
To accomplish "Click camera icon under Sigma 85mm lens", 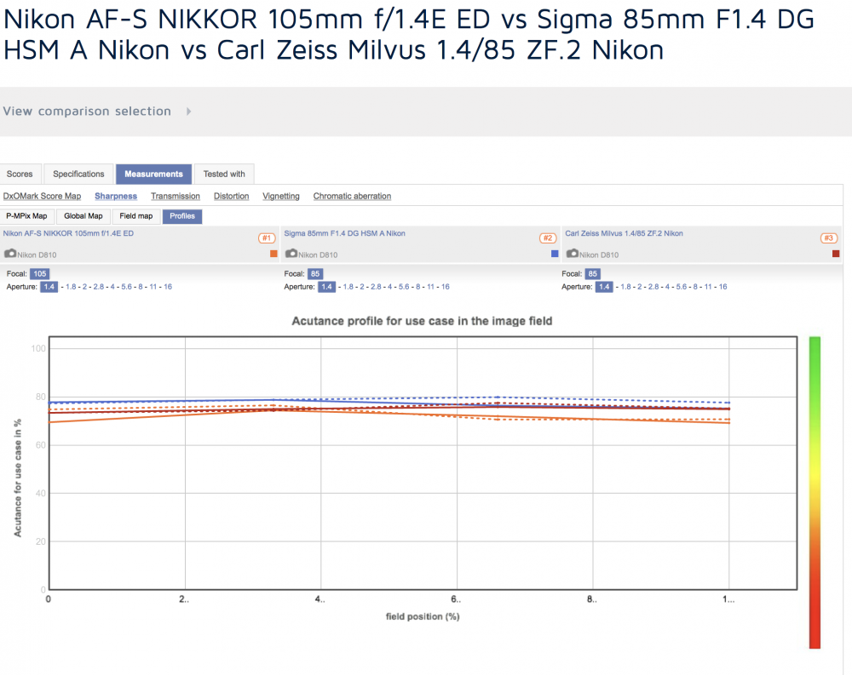I will point(291,254).
